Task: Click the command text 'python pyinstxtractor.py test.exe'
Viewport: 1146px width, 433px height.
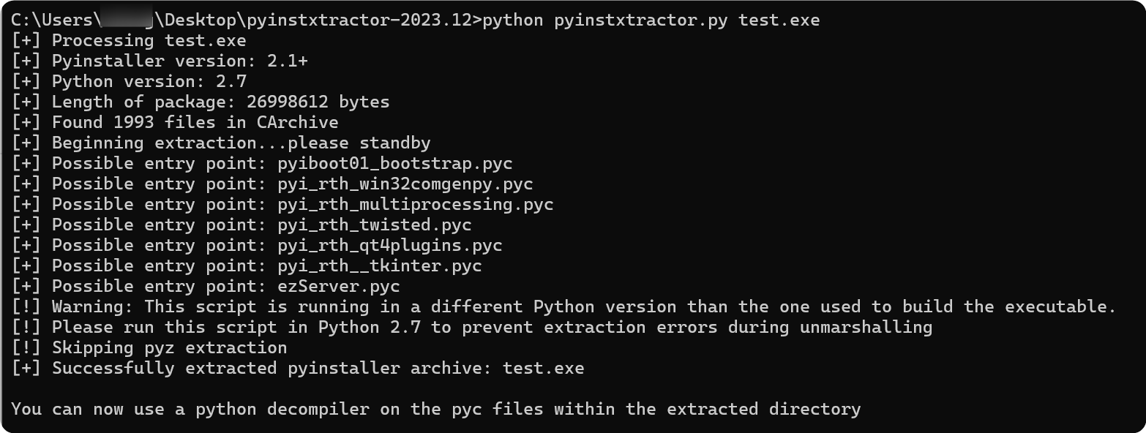Action: click(x=651, y=20)
